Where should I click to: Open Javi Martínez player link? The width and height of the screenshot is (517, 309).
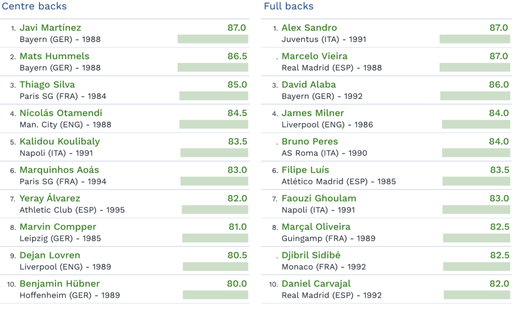(50, 28)
